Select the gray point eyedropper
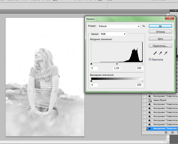The width and height of the screenshot is (178, 144). coord(160,53)
